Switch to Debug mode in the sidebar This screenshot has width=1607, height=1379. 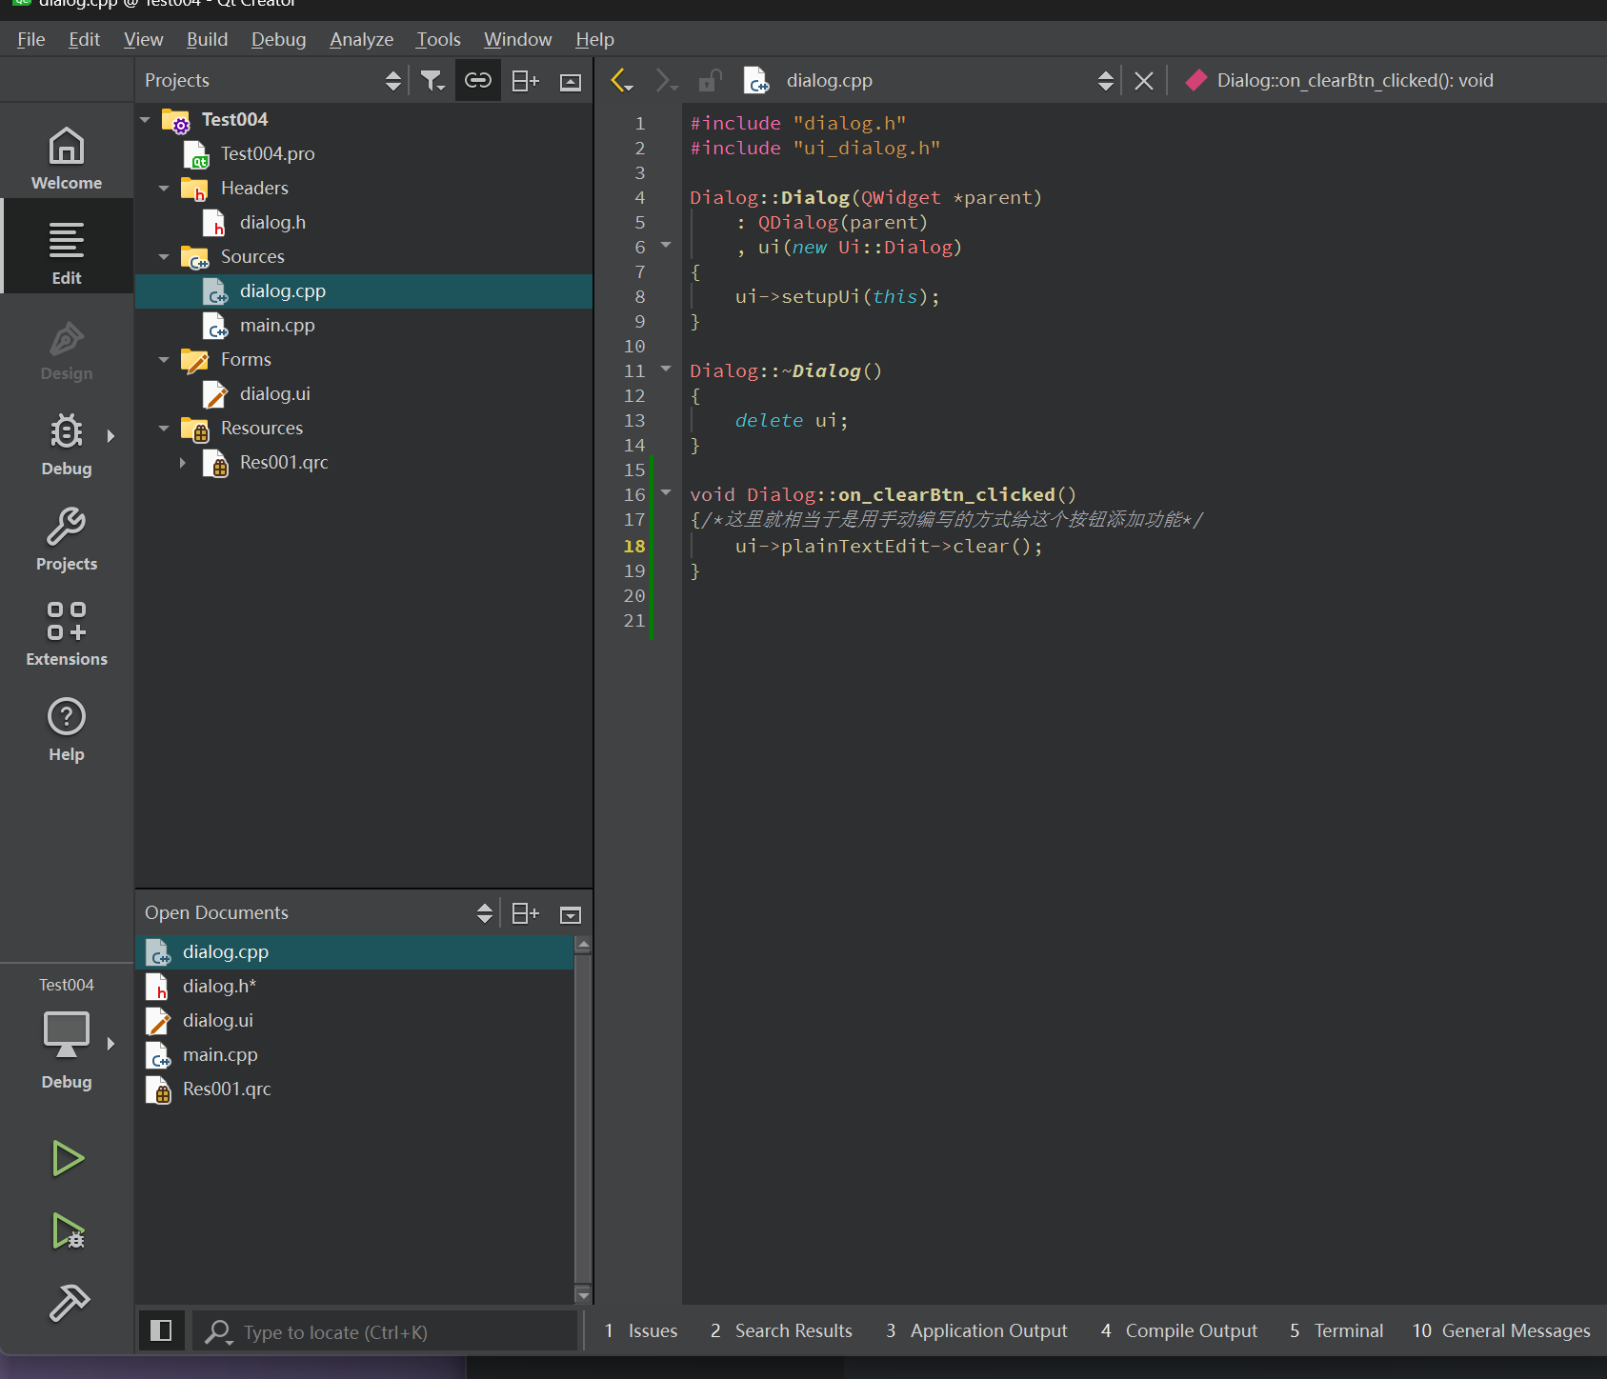pos(67,444)
